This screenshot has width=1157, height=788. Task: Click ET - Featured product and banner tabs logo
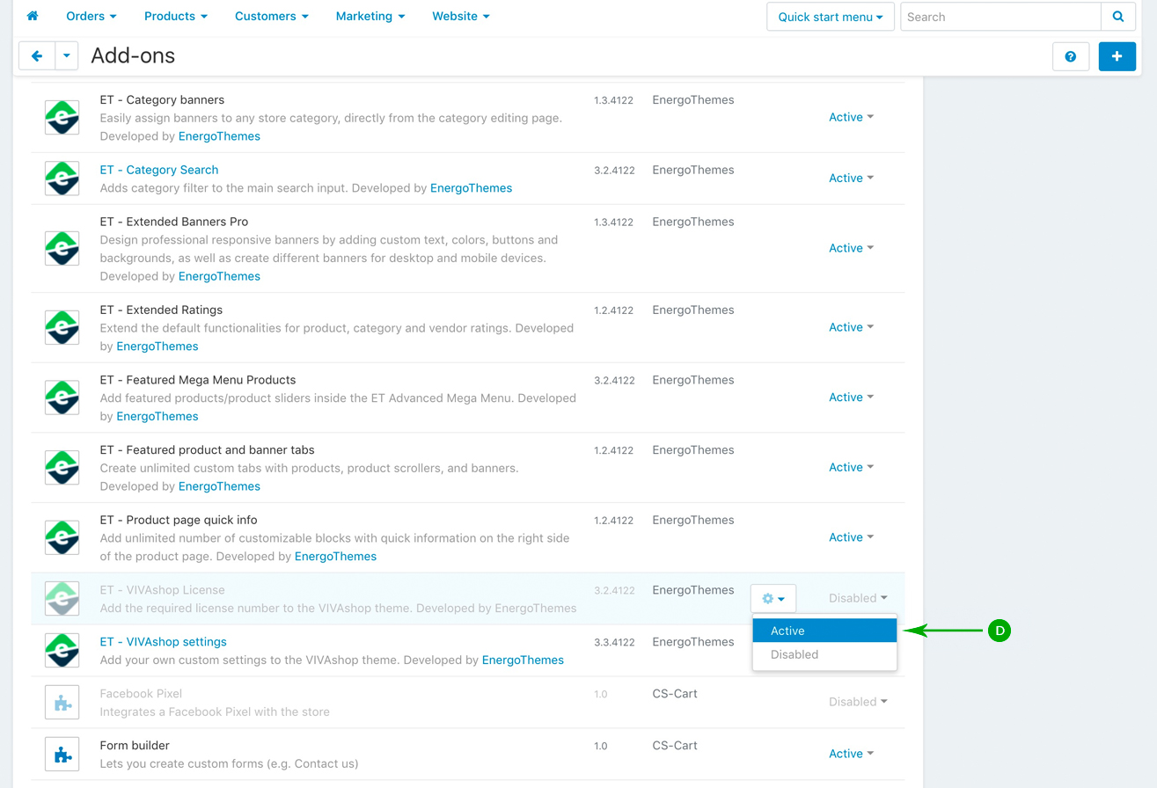62,467
